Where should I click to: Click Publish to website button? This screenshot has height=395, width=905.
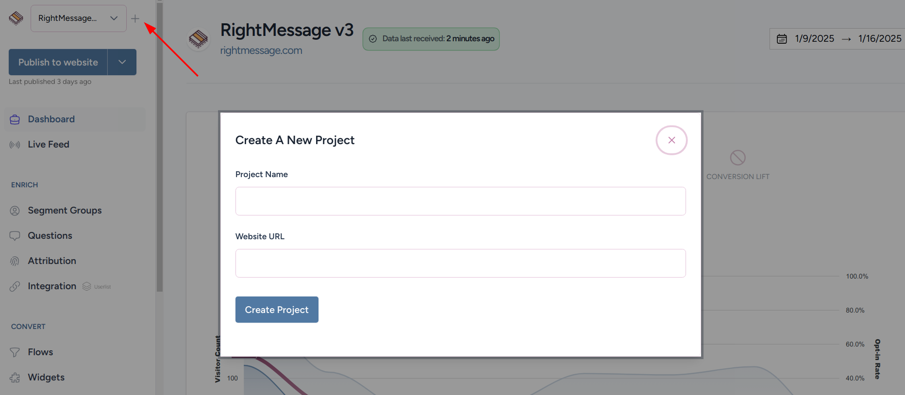click(x=58, y=62)
